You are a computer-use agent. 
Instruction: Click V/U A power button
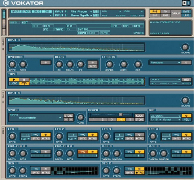pos(140,152)
